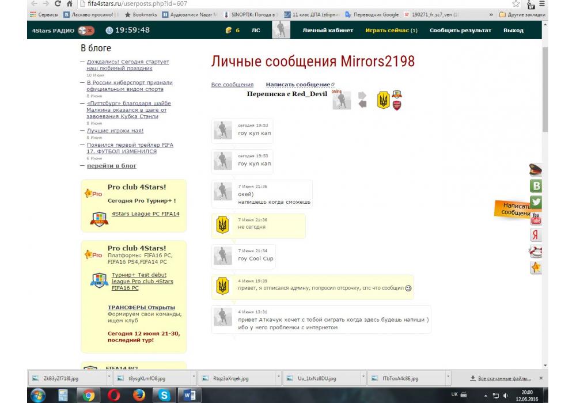Click the YouTube sidebar icon
Screen dimensions: 576x403
tap(536, 219)
